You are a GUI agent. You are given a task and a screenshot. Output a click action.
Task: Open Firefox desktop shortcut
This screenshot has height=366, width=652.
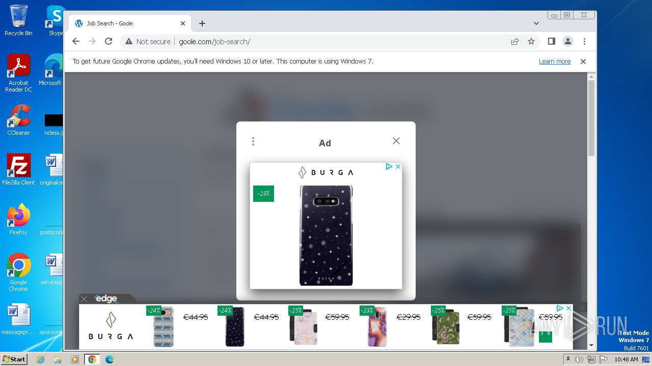click(x=18, y=220)
